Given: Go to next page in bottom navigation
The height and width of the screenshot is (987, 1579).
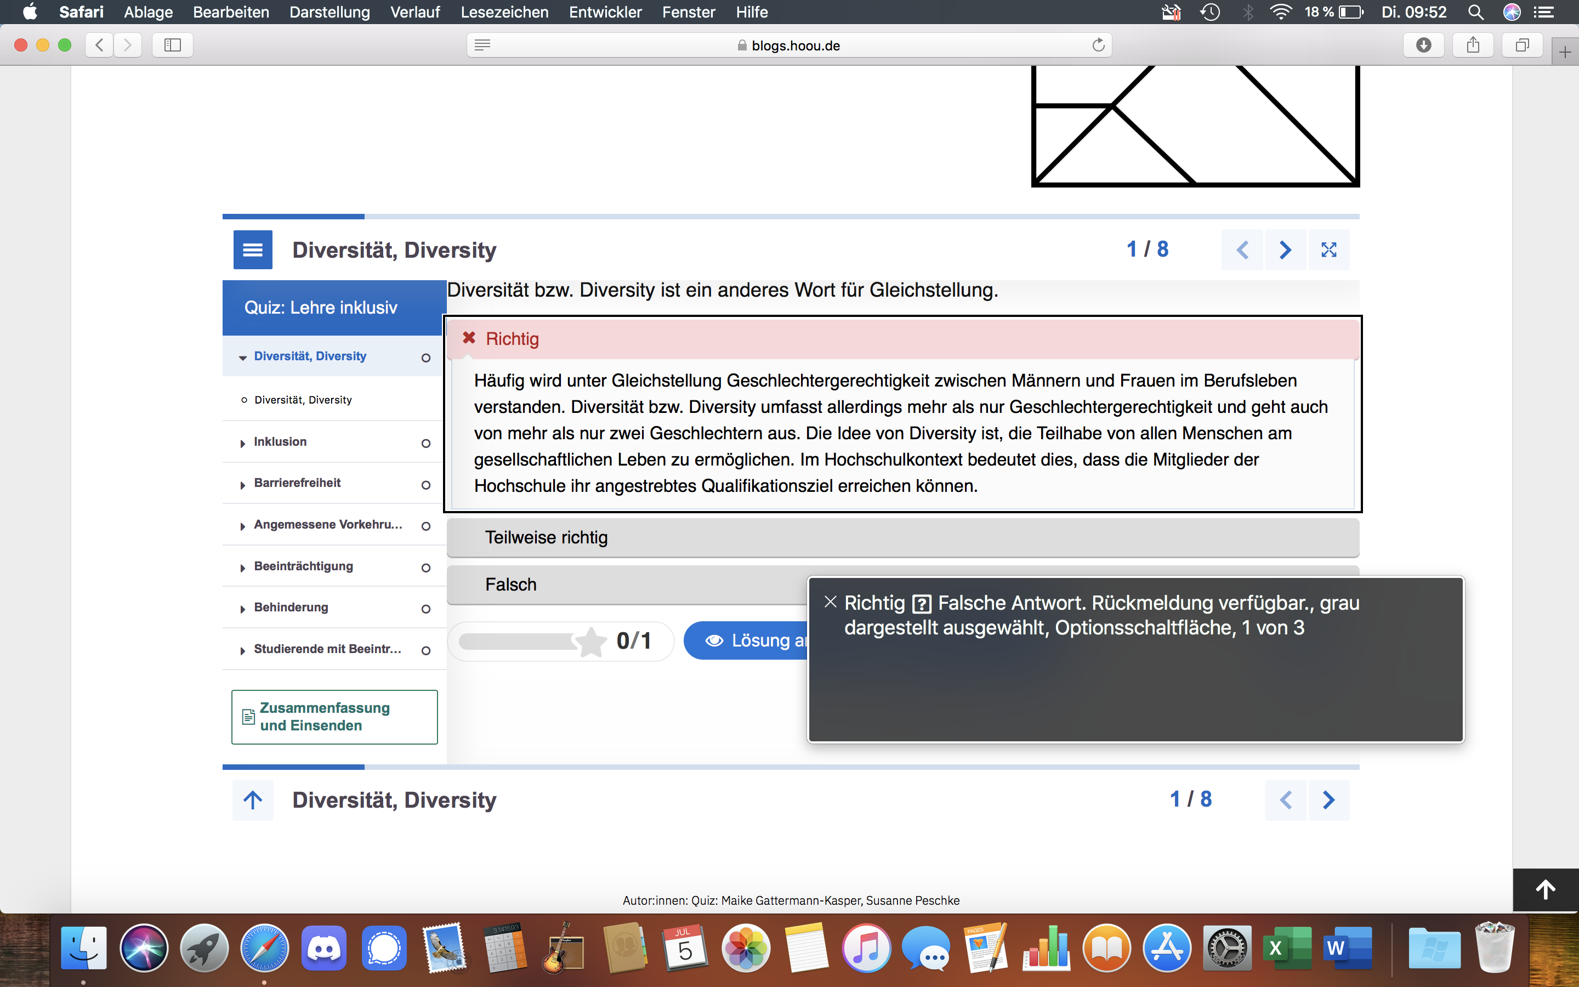Looking at the screenshot, I should 1328,799.
